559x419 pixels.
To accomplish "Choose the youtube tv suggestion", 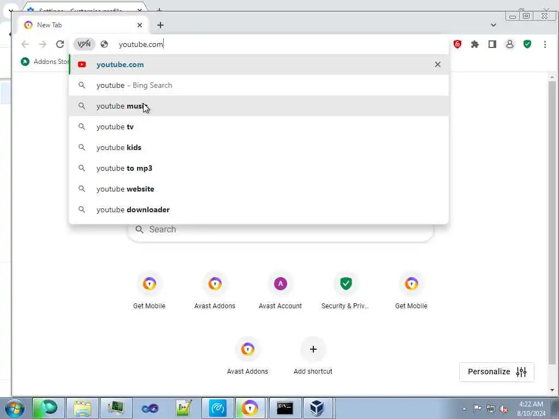I will coord(259,127).
